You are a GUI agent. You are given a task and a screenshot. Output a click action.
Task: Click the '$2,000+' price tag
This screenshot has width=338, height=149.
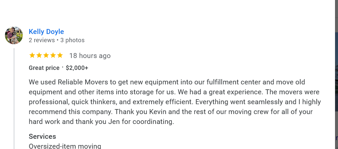coord(77,68)
